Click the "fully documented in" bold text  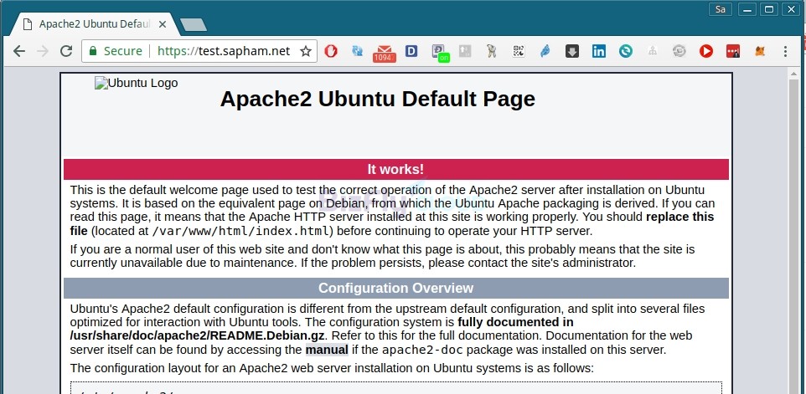click(x=515, y=322)
